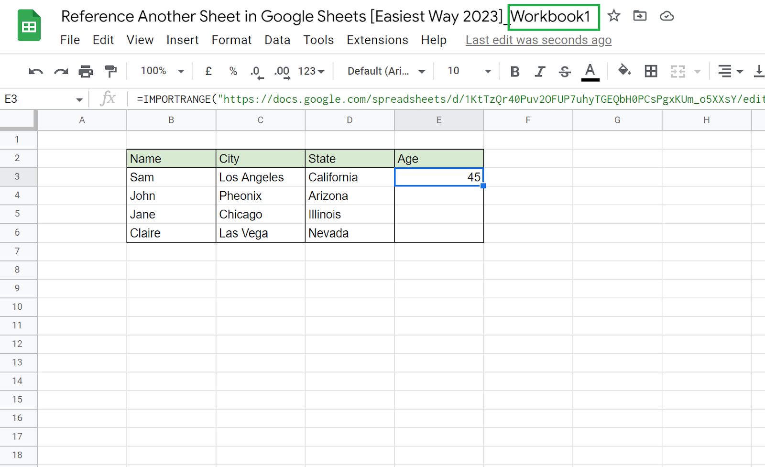The width and height of the screenshot is (765, 467).
Task: Activate the Paint format tool
Action: (111, 72)
